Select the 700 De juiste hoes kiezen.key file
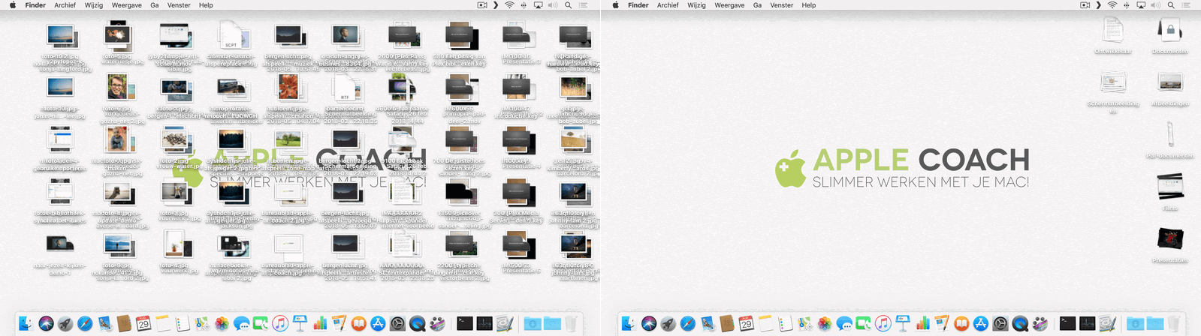 pyautogui.click(x=460, y=140)
